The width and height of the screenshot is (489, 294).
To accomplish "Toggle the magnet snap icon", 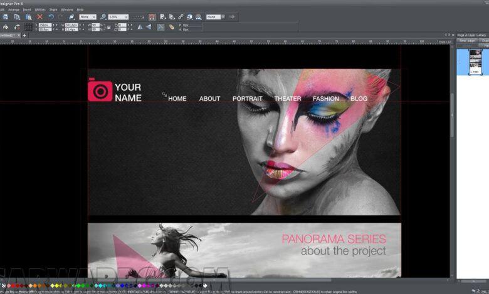I will pyautogui.click(x=152, y=17).
